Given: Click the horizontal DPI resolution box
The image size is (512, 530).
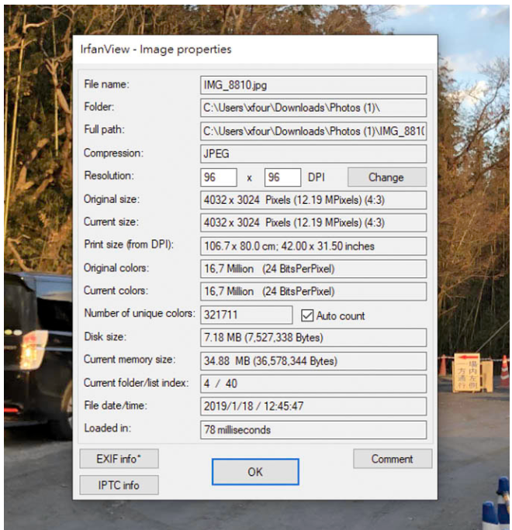Looking at the screenshot, I should [x=219, y=177].
